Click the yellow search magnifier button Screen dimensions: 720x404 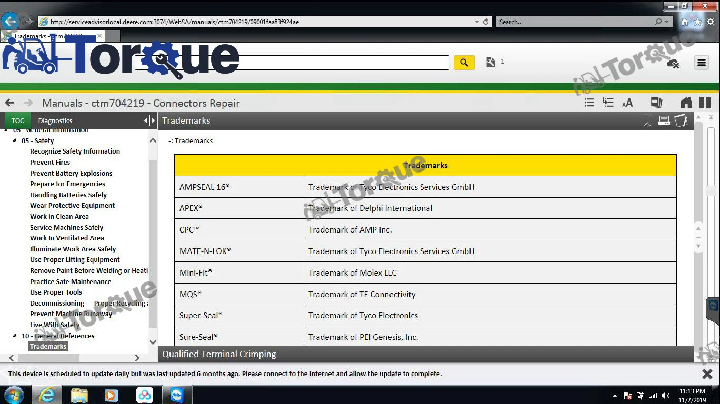point(464,63)
